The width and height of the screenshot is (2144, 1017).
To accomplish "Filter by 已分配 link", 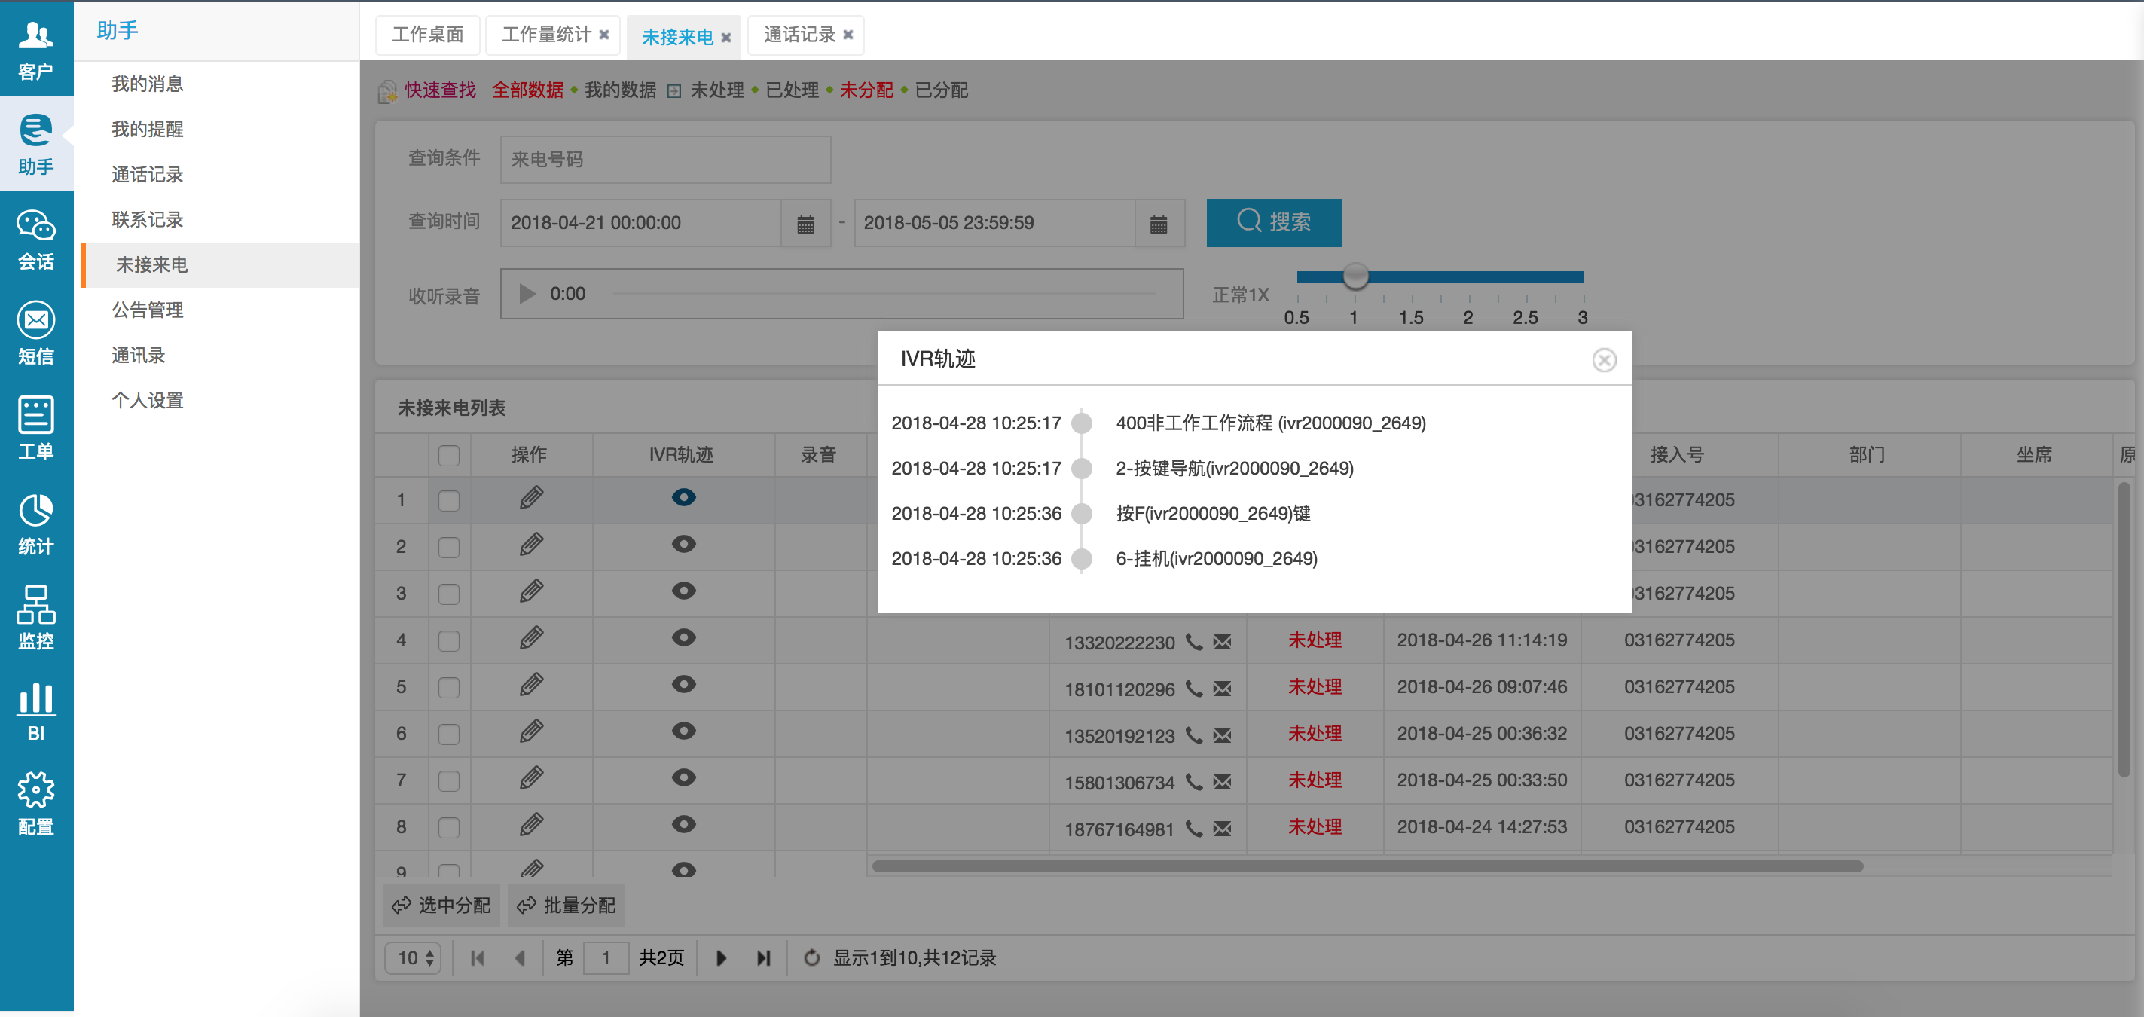I will (x=942, y=90).
